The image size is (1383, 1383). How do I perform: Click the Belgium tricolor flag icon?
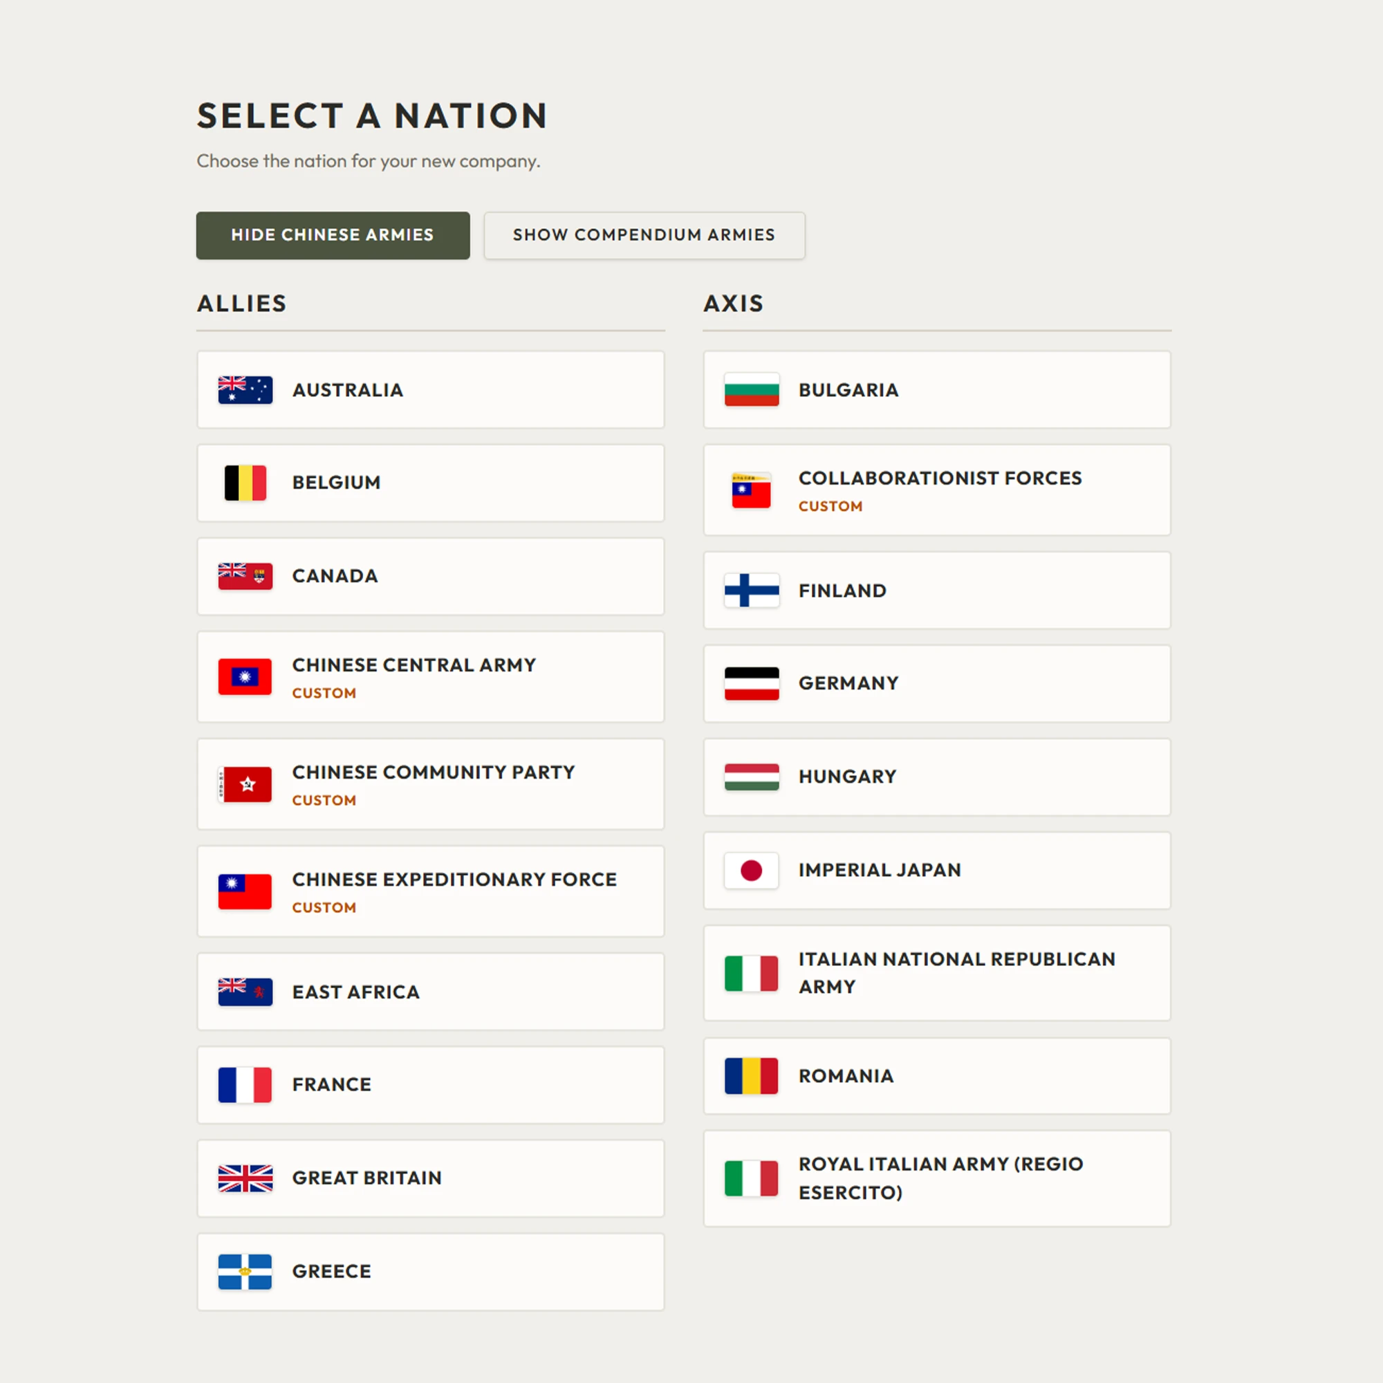click(245, 483)
